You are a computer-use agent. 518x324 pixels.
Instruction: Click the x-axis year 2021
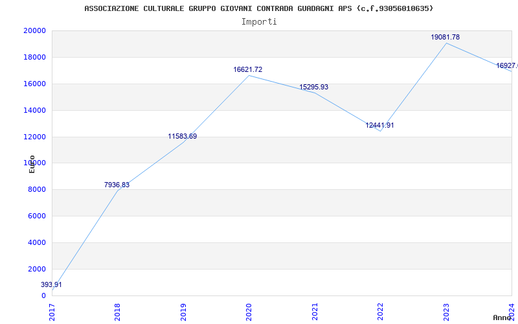315,312
